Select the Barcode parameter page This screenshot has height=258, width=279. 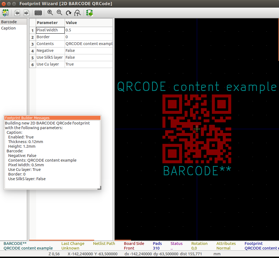click(x=9, y=22)
